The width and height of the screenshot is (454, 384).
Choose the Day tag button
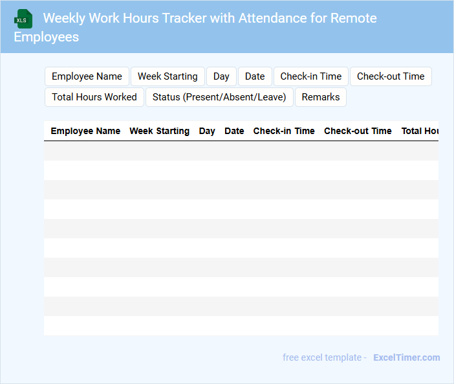(x=221, y=76)
